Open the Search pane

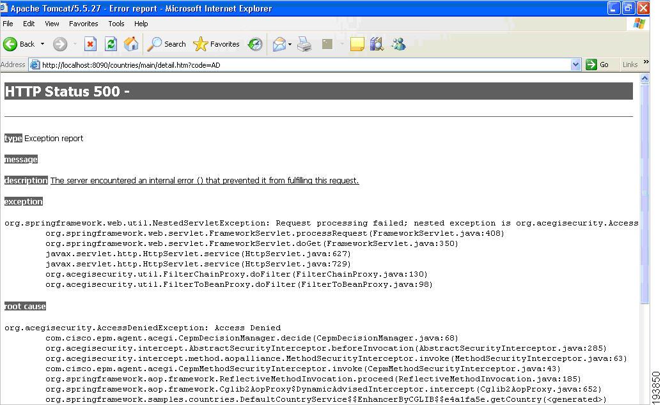click(x=166, y=44)
